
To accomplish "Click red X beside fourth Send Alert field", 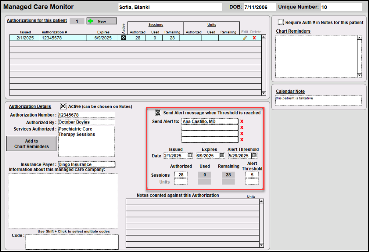I will coord(241,139).
